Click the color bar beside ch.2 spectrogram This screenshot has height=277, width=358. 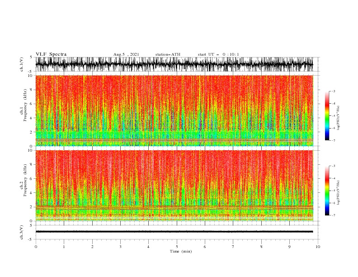[327, 191]
